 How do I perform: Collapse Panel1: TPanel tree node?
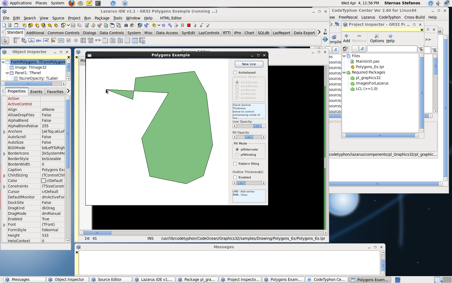click(x=7, y=73)
